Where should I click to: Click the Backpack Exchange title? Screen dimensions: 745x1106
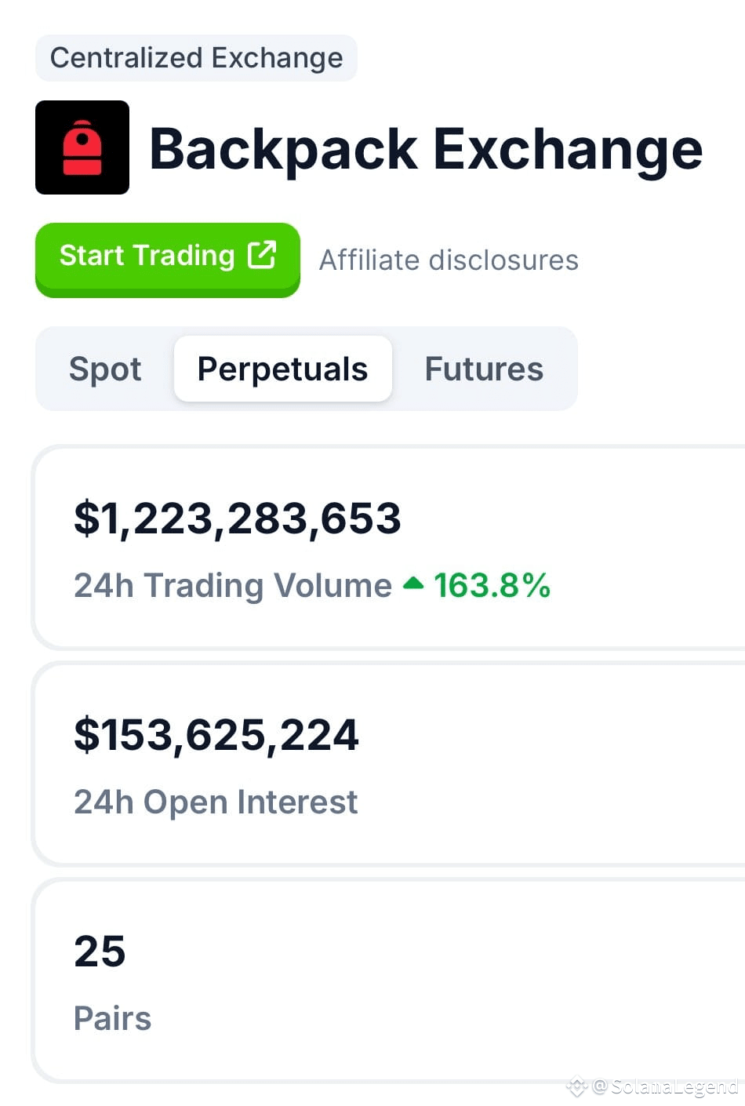pos(426,149)
